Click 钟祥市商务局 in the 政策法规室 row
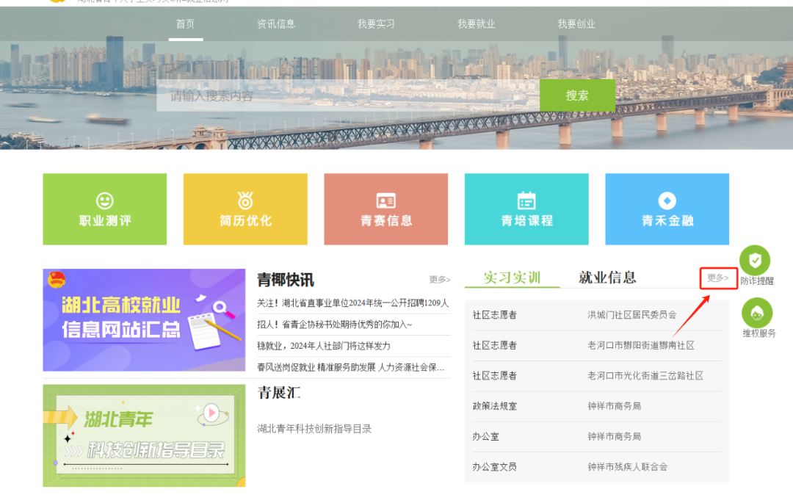The image size is (793, 503). point(615,406)
